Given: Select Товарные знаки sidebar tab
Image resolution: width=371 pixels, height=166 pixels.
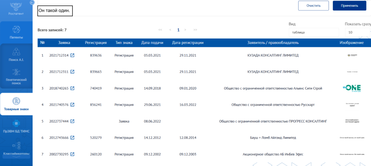Looking at the screenshot, I should 16,104.
